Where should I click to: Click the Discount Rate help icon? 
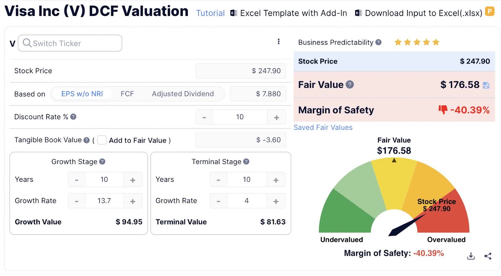pos(73,117)
